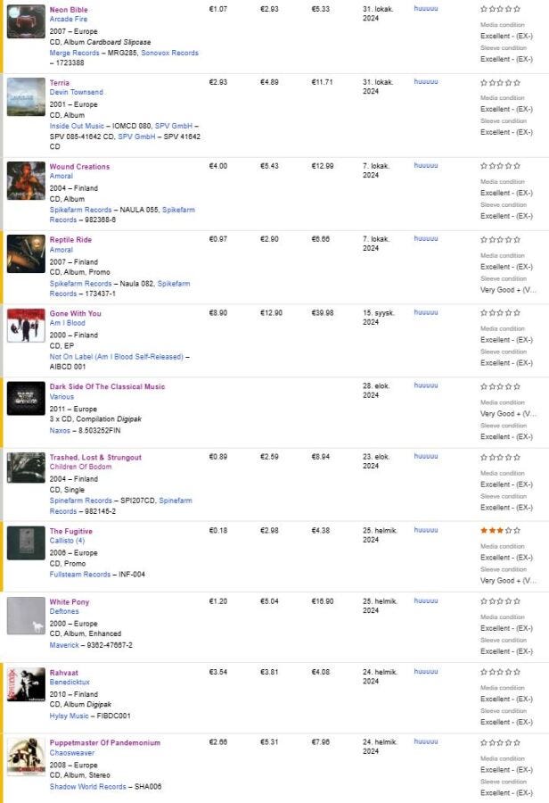Viewport: 549px width, 803px height.
Task: Open the Devin Townsend artist link
Action: (76, 92)
